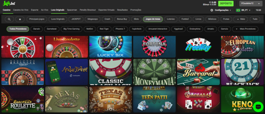The height and width of the screenshot is (114, 265).
Task: Open the Lucky Six game thumbnail
Action: point(111,47)
